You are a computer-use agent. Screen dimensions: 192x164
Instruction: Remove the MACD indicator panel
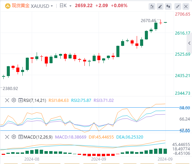(7, 137)
